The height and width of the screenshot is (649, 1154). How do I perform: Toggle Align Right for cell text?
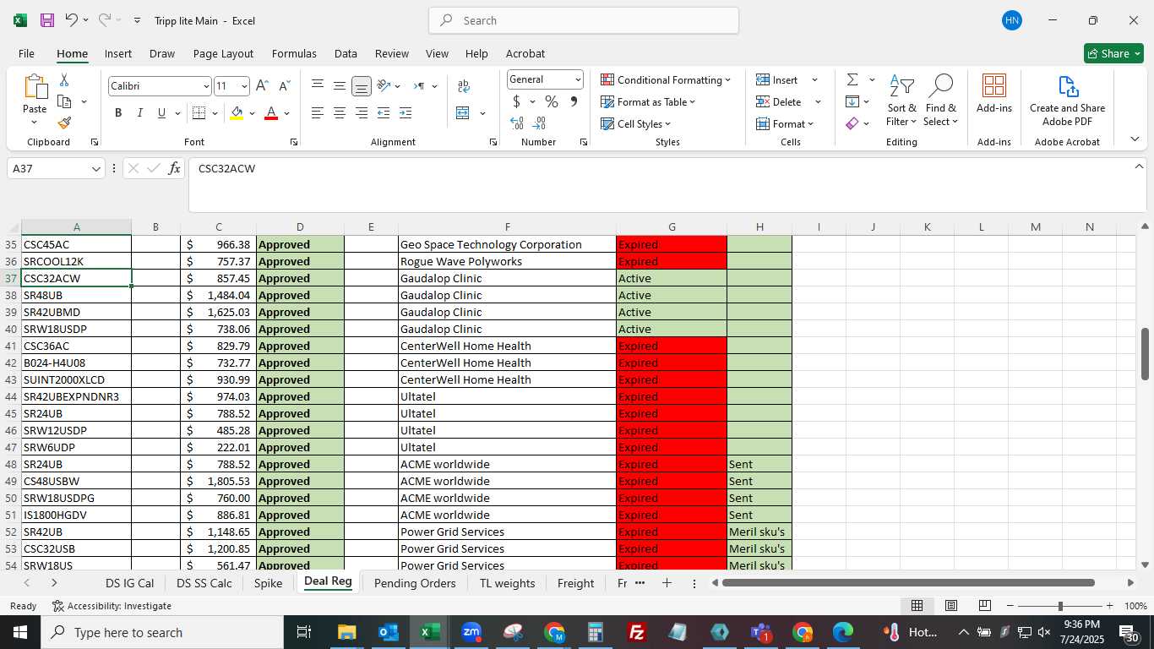point(362,113)
